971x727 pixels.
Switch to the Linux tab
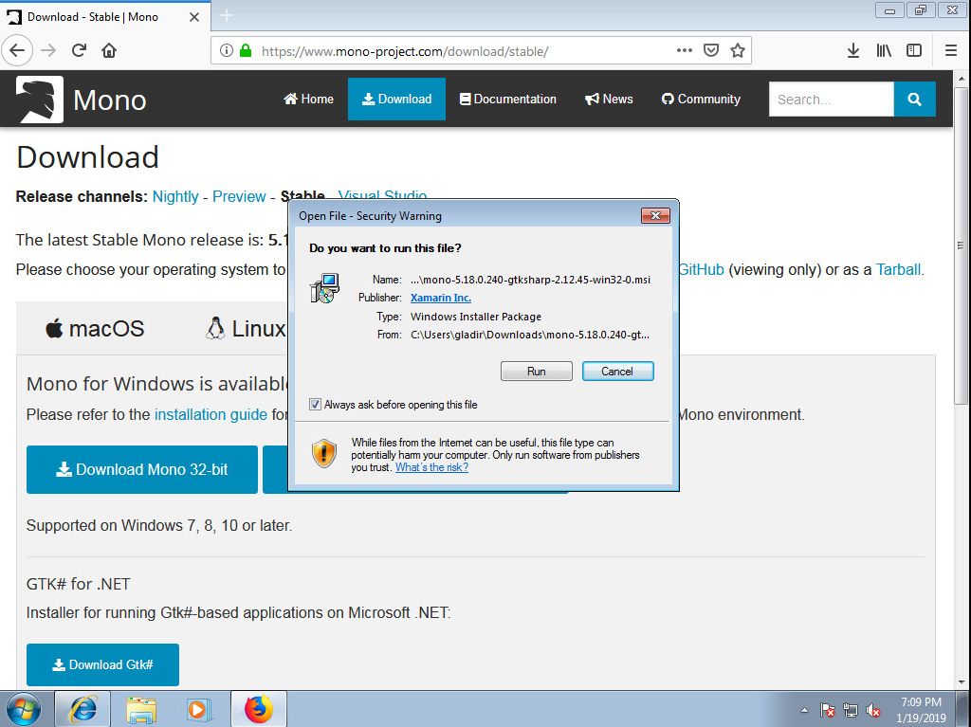[x=246, y=328]
